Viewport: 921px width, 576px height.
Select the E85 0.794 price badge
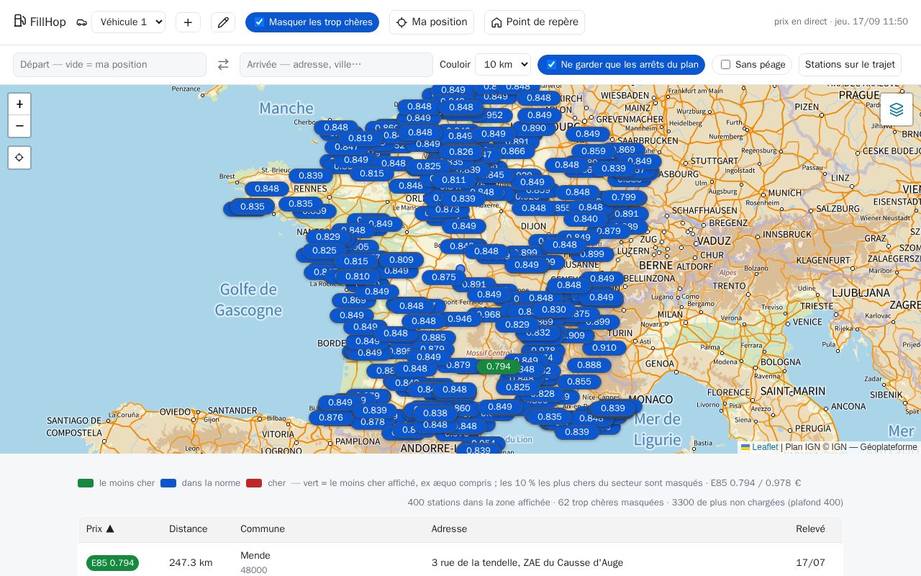[112, 563]
